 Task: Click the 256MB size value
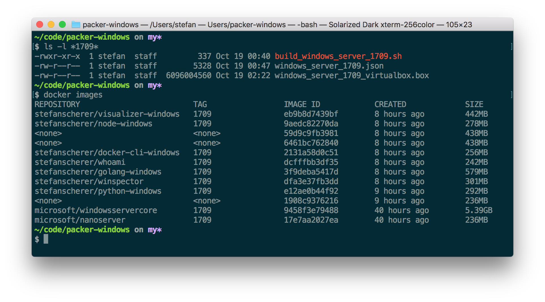point(476,153)
